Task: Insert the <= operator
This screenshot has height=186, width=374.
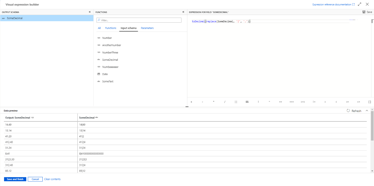Action: [x=359, y=102]
